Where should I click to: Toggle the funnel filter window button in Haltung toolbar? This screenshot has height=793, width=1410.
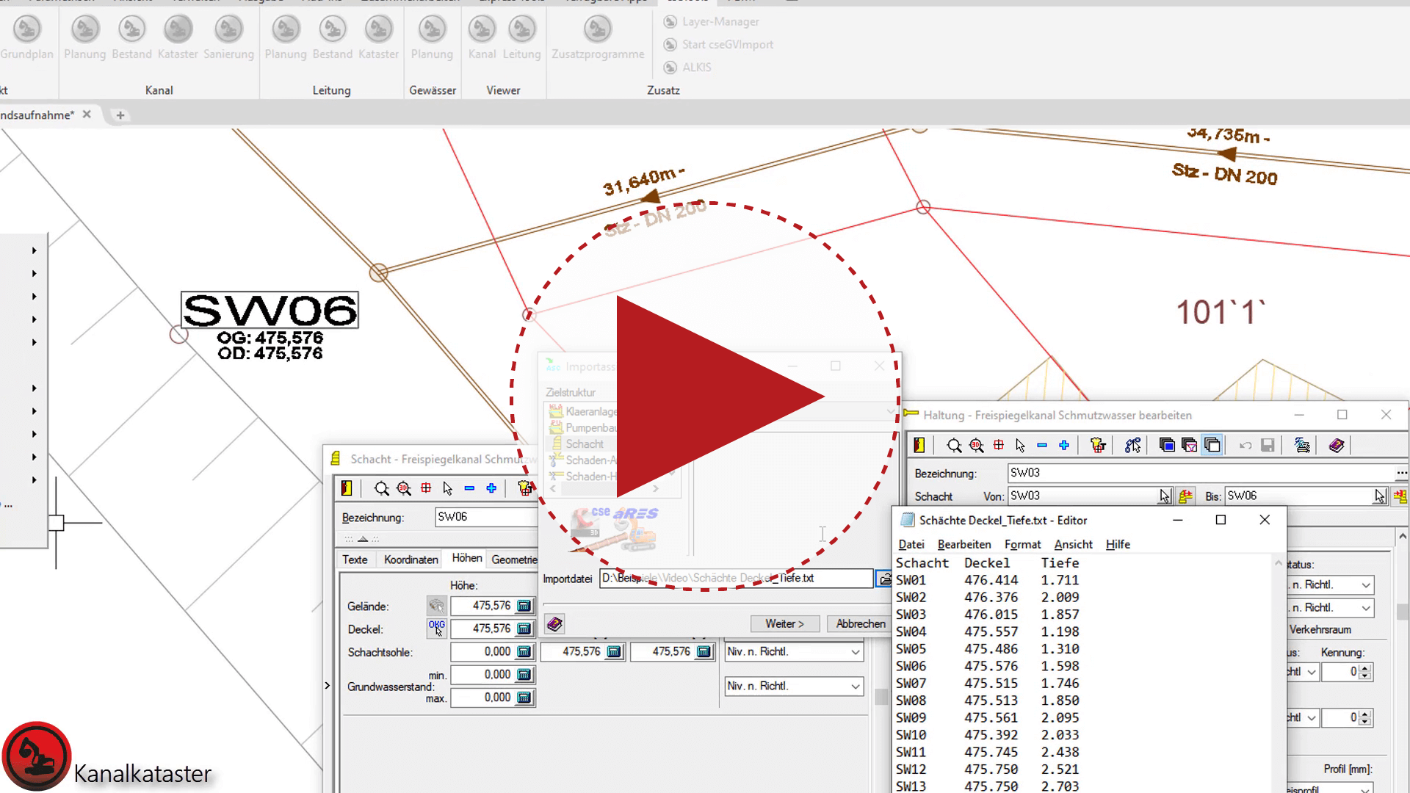(x=1190, y=446)
